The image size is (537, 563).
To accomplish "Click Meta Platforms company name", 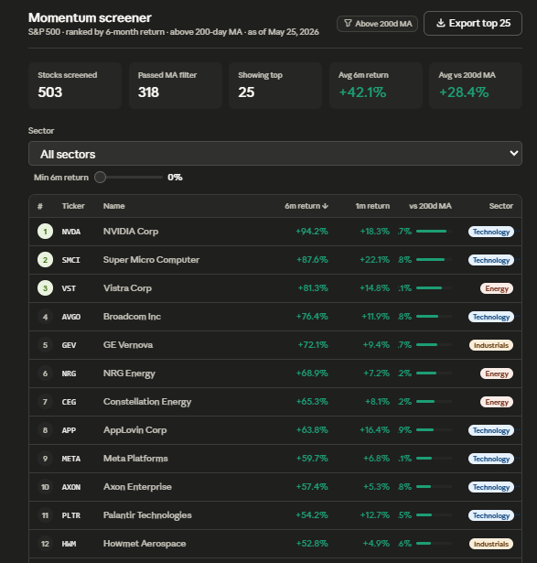I will (x=135, y=458).
